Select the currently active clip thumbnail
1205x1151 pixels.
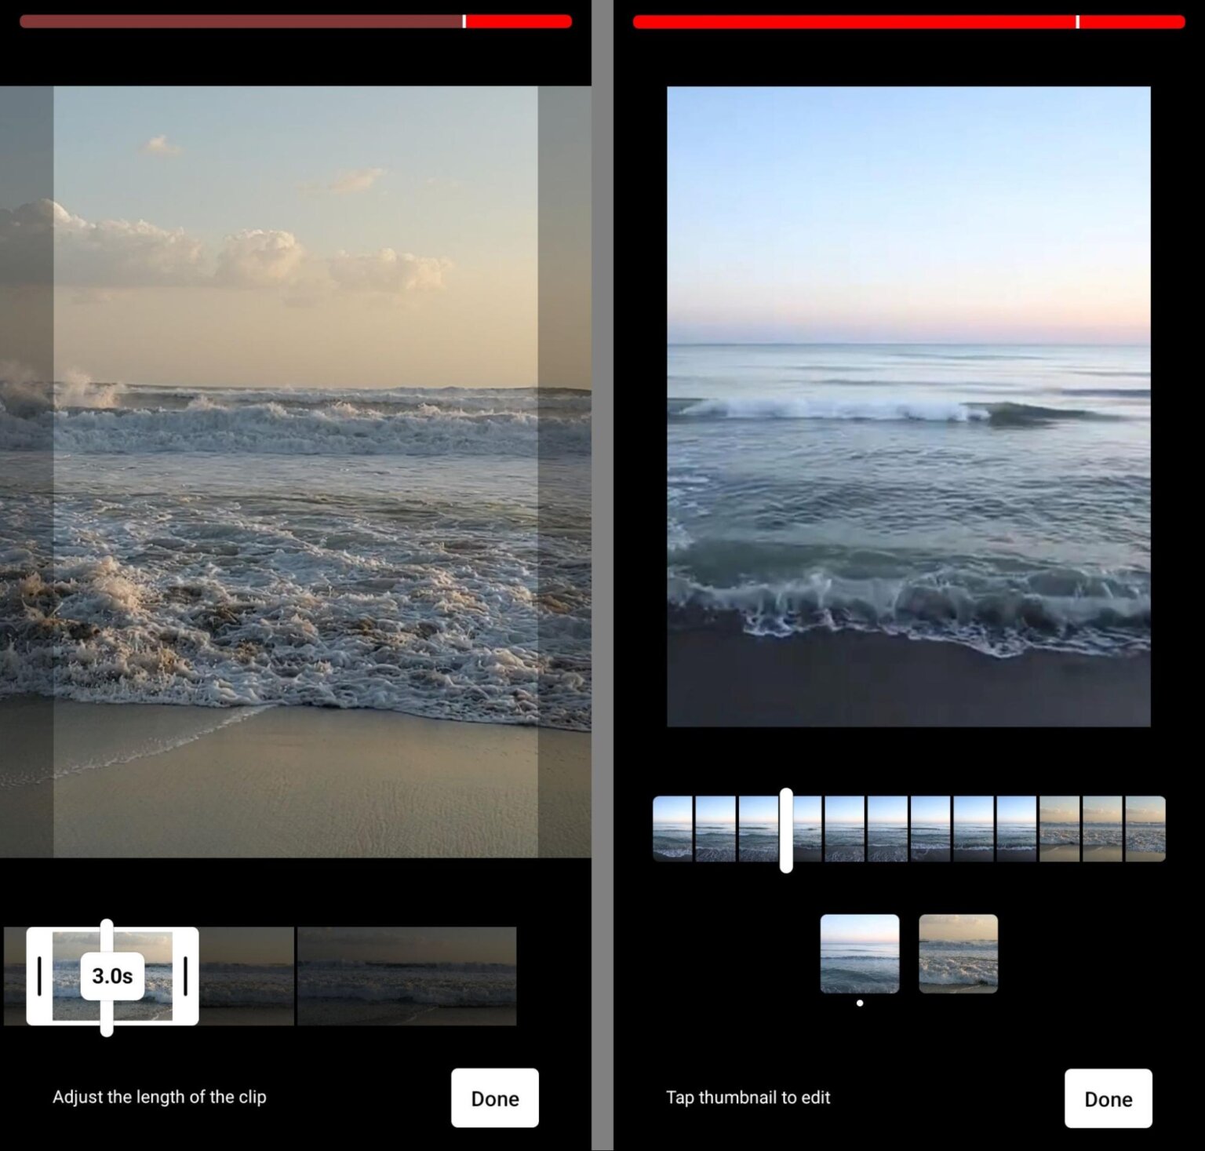click(860, 954)
